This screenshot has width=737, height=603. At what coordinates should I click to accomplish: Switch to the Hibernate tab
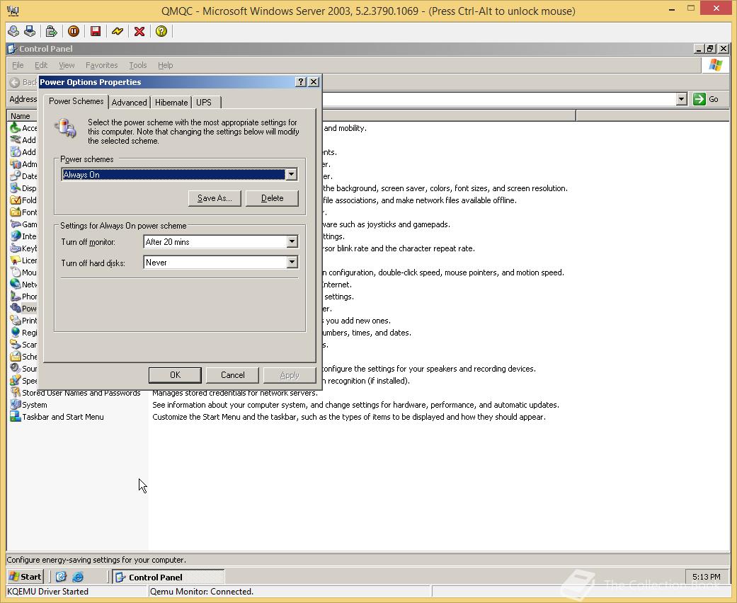171,103
